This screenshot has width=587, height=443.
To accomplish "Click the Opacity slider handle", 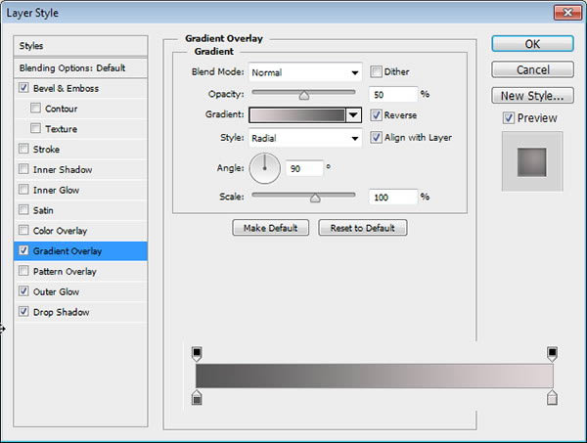I will [x=304, y=96].
